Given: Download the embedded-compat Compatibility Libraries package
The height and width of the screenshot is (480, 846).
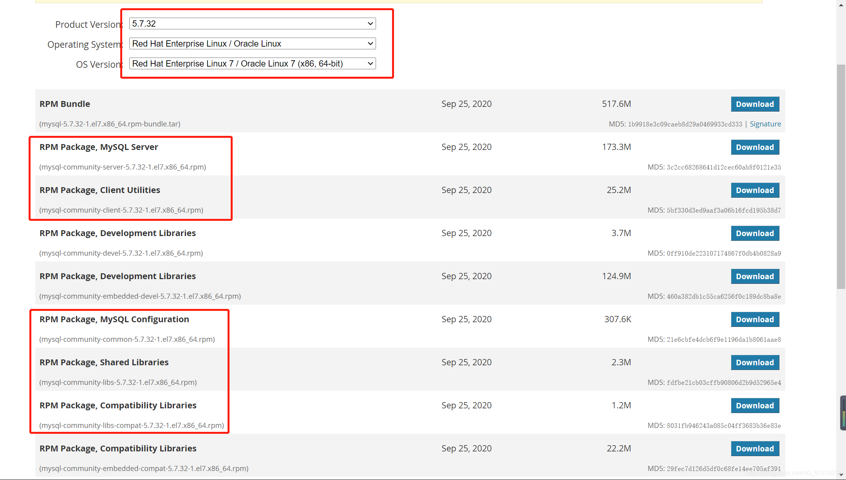Looking at the screenshot, I should click(755, 449).
